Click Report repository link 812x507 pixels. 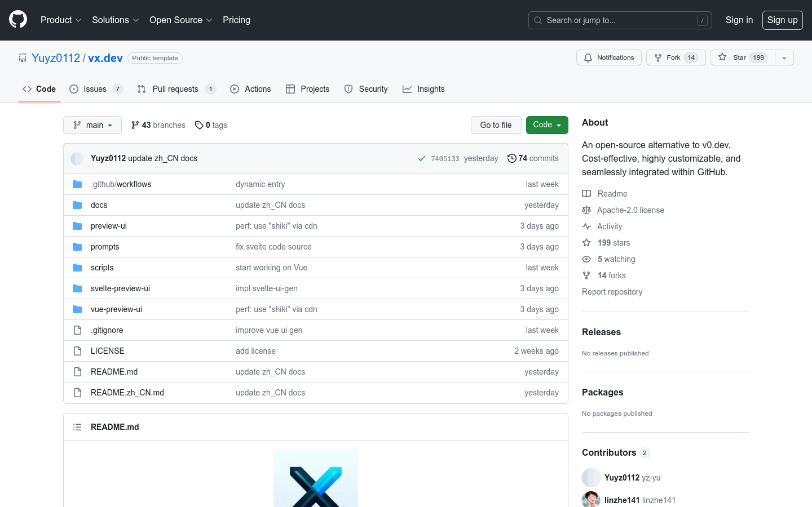[x=612, y=292]
